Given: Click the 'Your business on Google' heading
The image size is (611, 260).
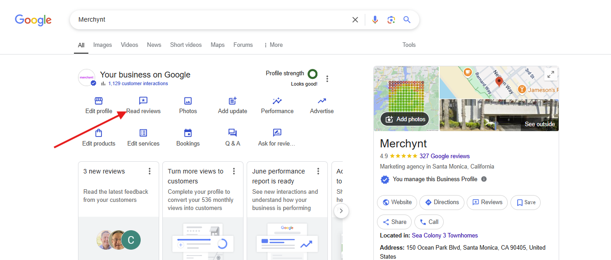Looking at the screenshot, I should click(145, 75).
